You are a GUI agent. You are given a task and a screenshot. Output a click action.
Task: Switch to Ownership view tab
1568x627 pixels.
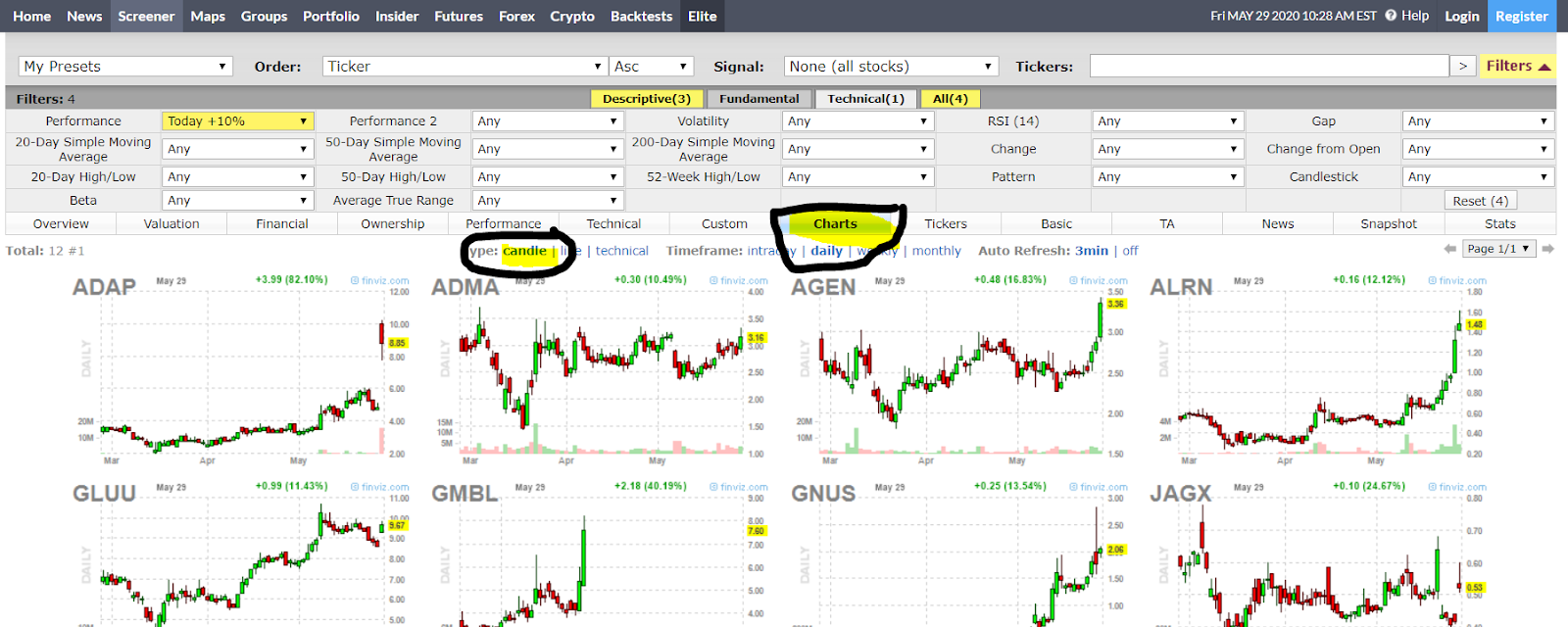click(x=393, y=223)
